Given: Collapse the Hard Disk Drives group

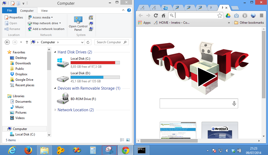Looking at the screenshot, I should 55,52.
